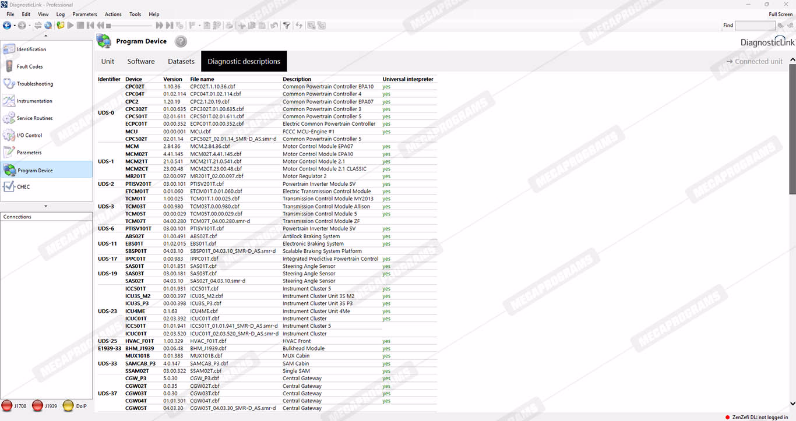This screenshot has height=421, width=796.
Task: Expand the sidebar overflow arrow above Connections
Action: tap(46, 206)
